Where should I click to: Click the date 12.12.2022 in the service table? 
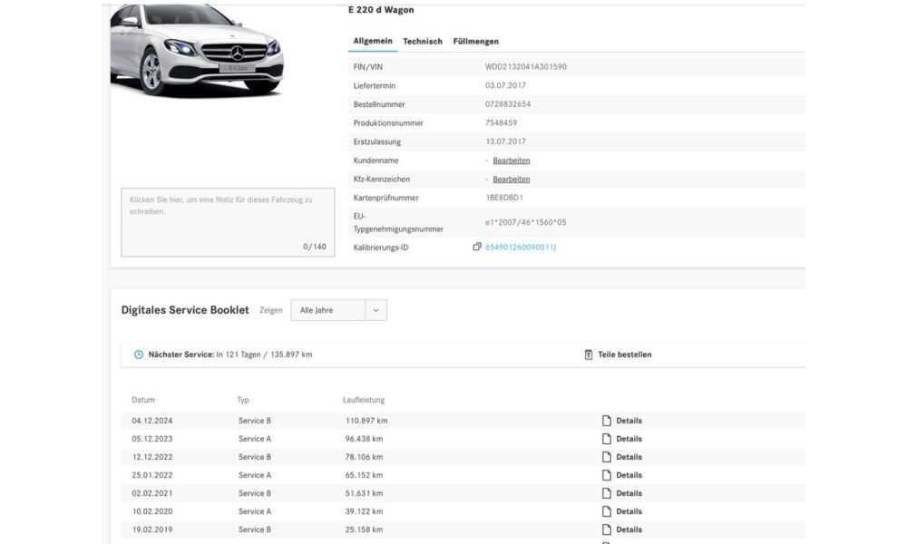pyautogui.click(x=152, y=457)
